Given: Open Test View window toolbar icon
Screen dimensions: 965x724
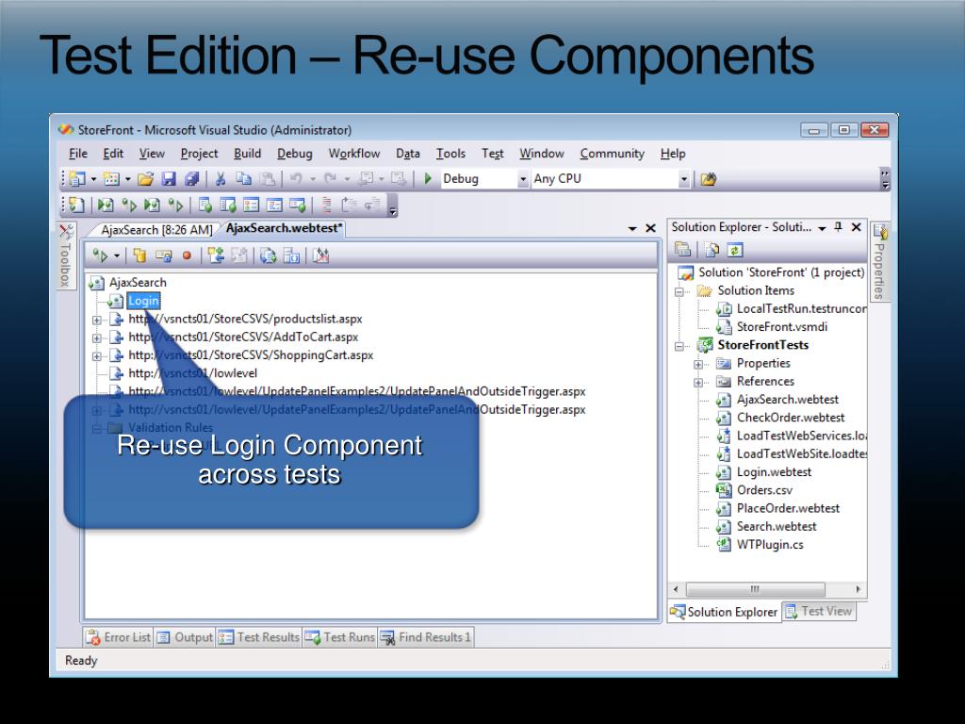Looking at the screenshot, I should click(x=204, y=205).
